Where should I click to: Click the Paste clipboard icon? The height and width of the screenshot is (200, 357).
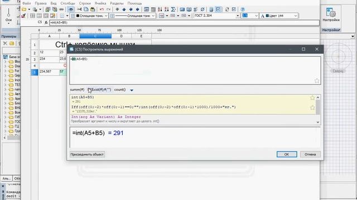[93, 9]
